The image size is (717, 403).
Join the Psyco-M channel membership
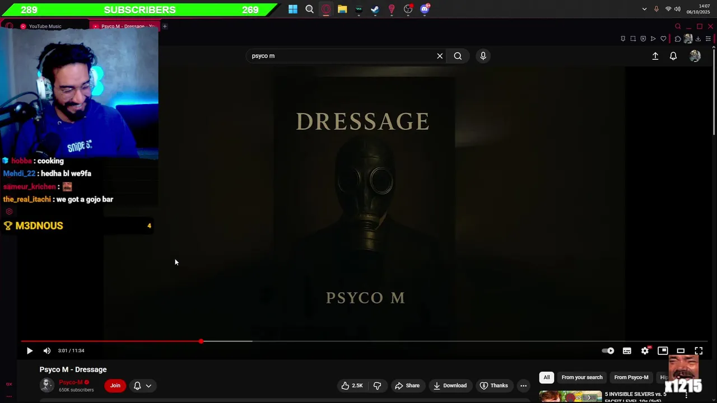tap(115, 386)
